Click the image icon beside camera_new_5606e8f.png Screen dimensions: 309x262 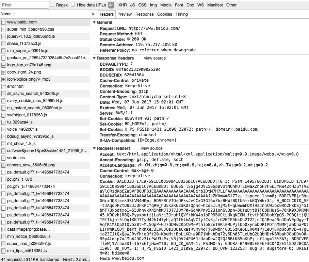coord(3,165)
